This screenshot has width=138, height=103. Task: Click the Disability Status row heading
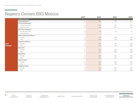pos(23,66)
